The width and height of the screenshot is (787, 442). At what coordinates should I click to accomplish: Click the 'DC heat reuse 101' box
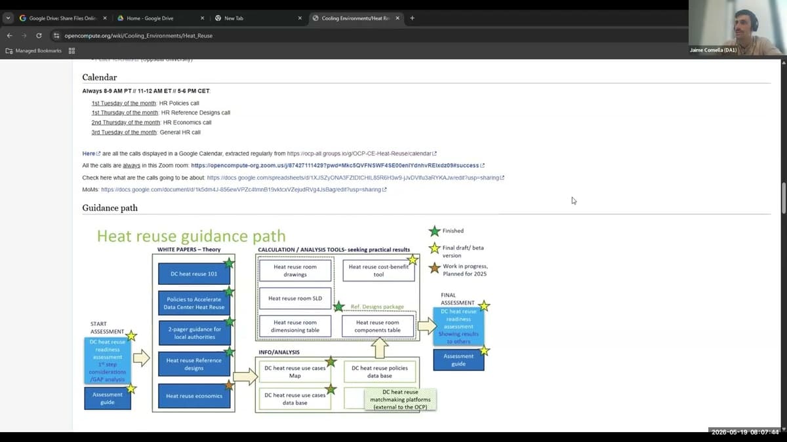pyautogui.click(x=194, y=274)
